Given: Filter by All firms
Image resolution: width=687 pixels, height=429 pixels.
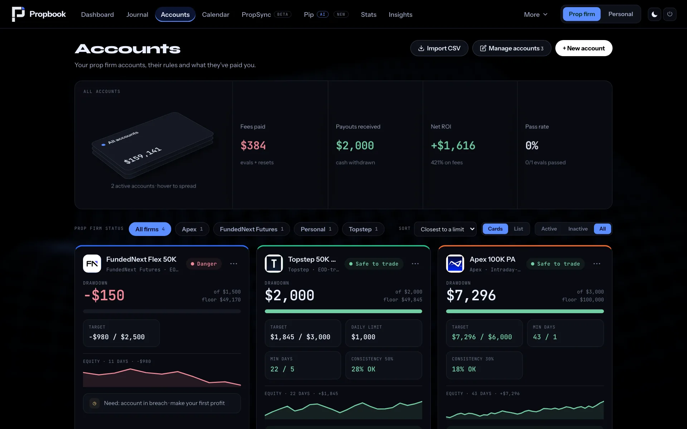Looking at the screenshot, I should click(150, 229).
